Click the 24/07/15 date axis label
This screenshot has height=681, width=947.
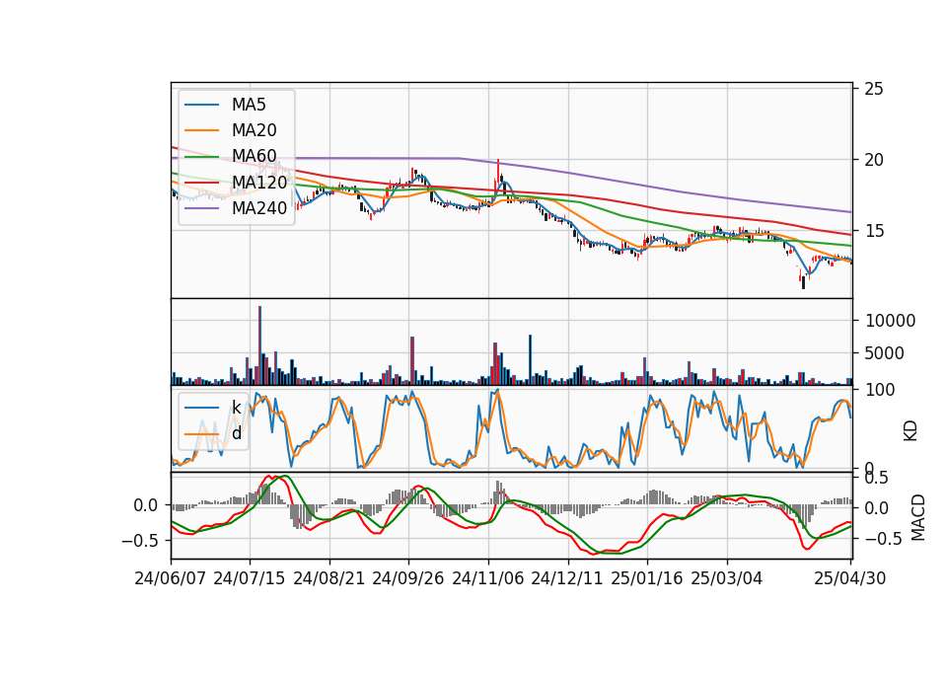pyautogui.click(x=249, y=578)
